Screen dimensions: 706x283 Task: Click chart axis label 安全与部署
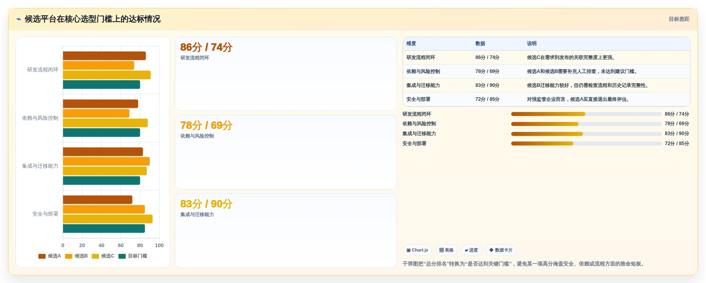click(45, 214)
